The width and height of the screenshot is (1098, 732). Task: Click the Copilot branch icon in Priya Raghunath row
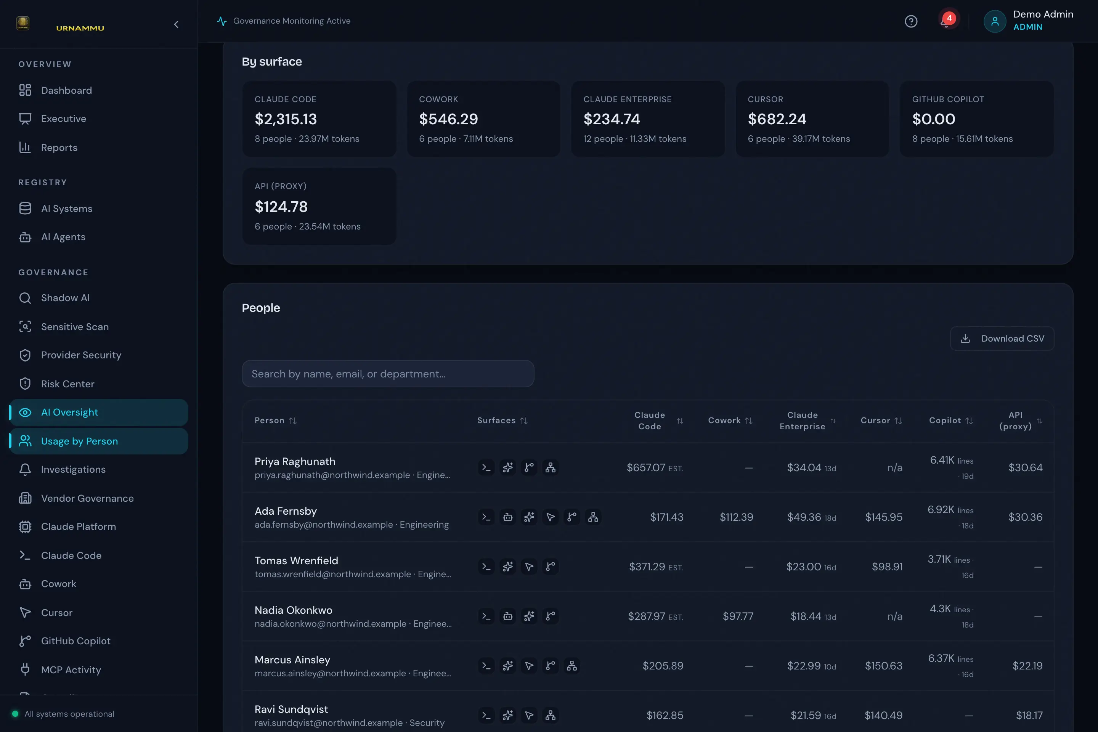[529, 467]
